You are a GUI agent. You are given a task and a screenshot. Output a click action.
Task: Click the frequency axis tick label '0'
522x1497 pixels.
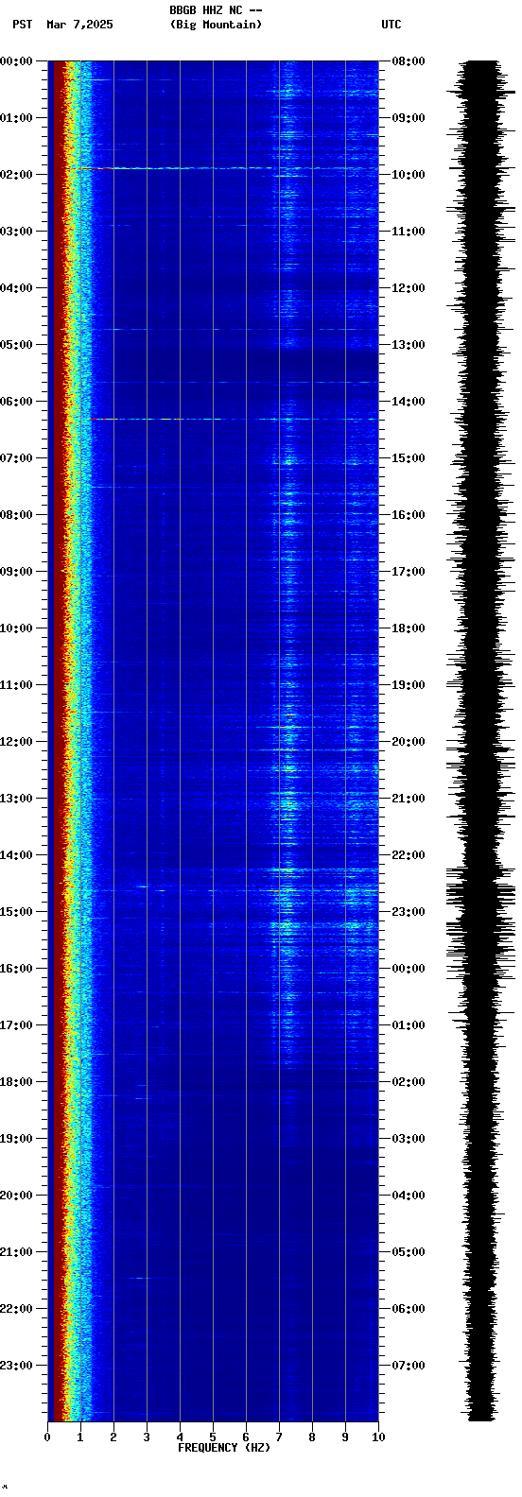point(47,1437)
